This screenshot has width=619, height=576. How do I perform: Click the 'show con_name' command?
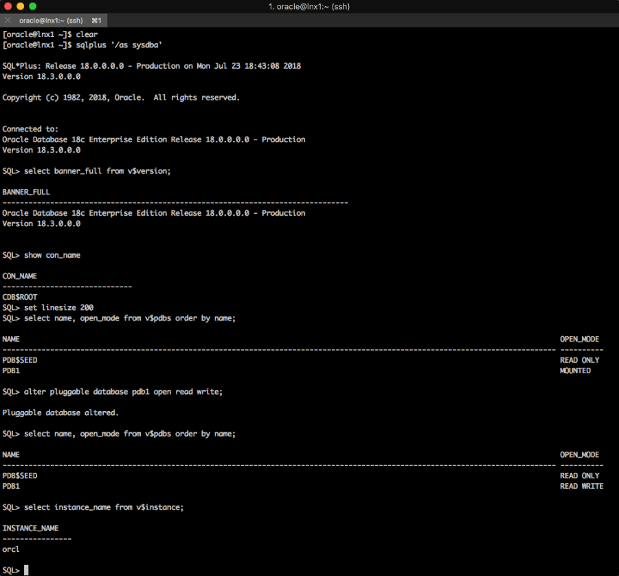click(x=52, y=255)
